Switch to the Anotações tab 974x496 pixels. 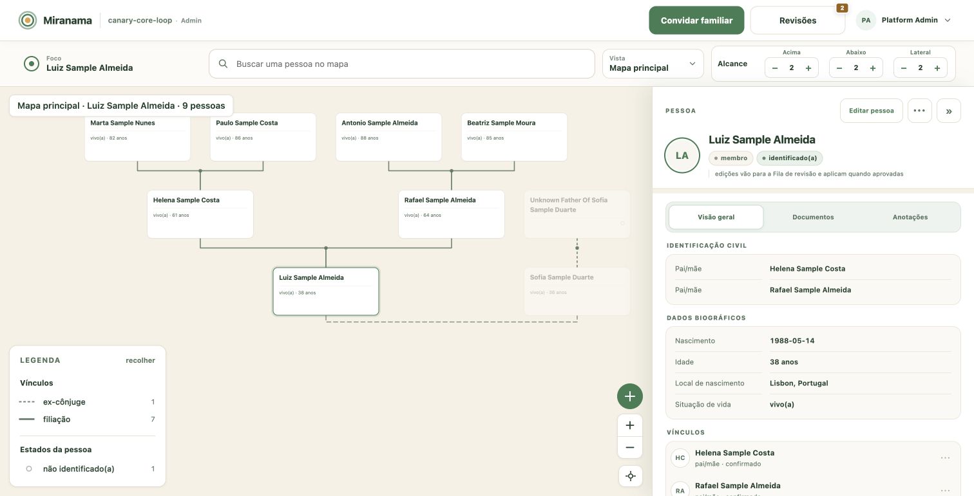click(x=910, y=217)
